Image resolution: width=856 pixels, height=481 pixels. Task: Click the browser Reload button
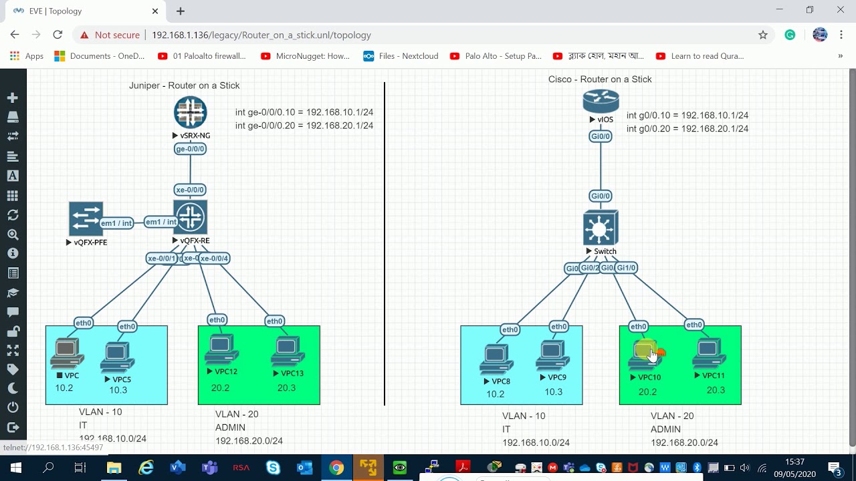tap(58, 35)
